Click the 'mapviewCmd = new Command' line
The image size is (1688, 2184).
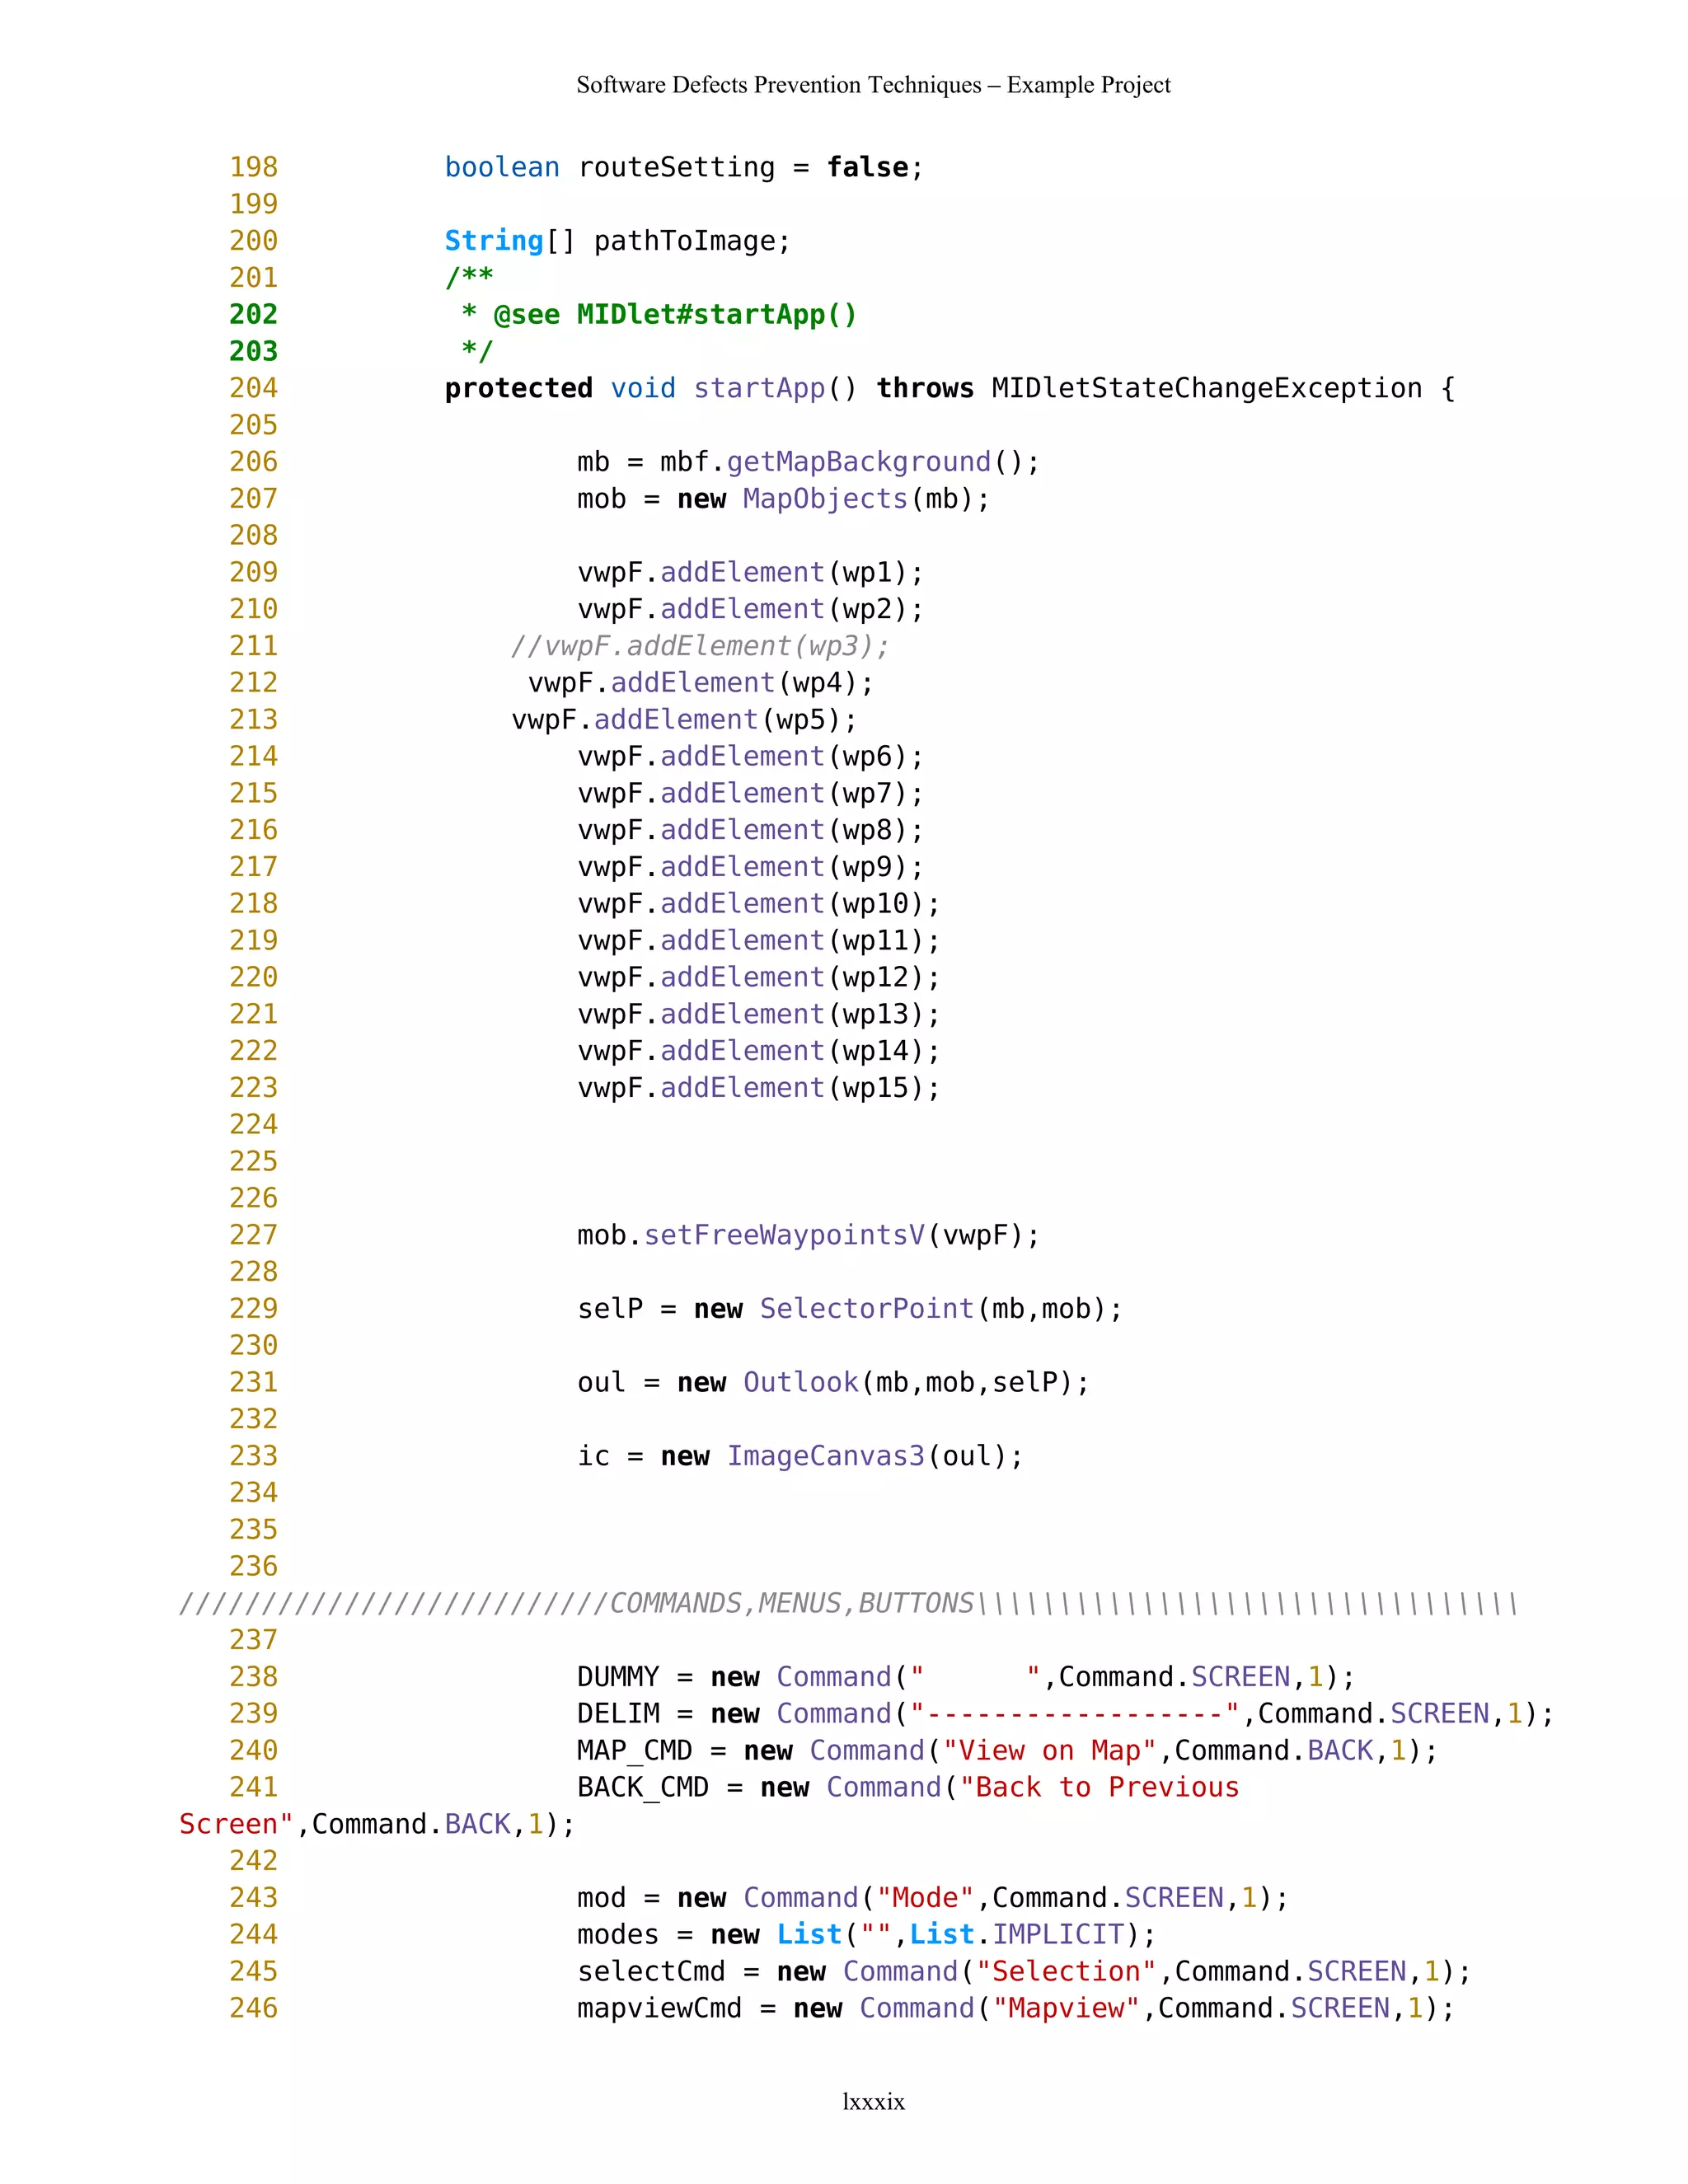pos(1016,2009)
